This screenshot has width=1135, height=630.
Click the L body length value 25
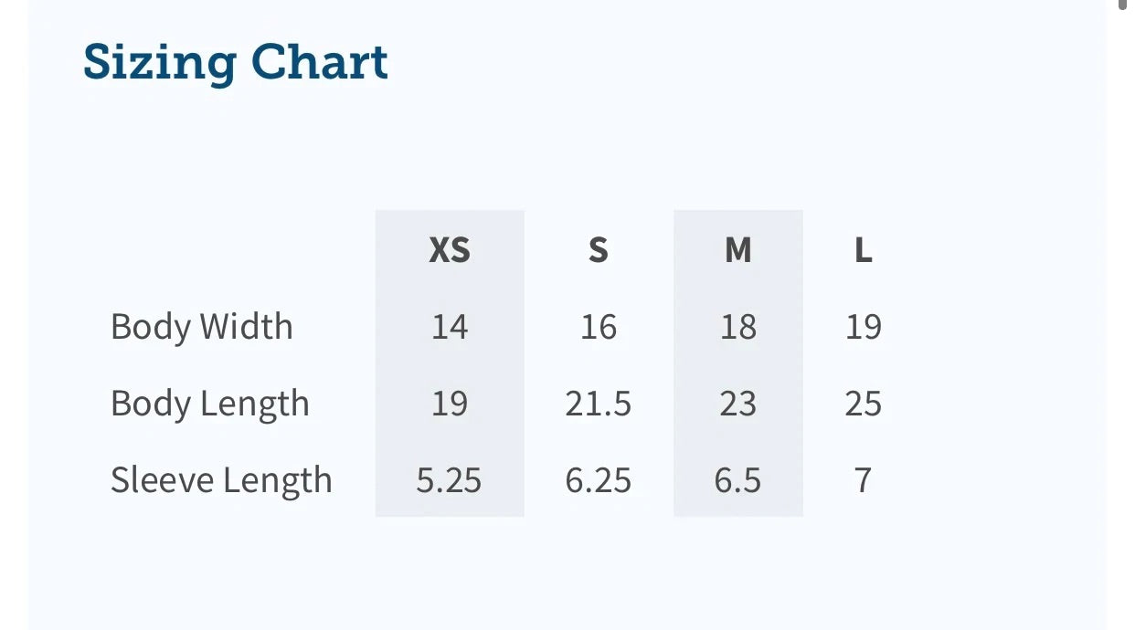(x=864, y=404)
